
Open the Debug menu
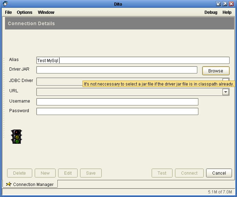coord(211,12)
